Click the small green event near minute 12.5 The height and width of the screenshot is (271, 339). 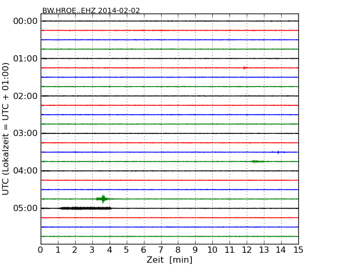tap(257, 162)
